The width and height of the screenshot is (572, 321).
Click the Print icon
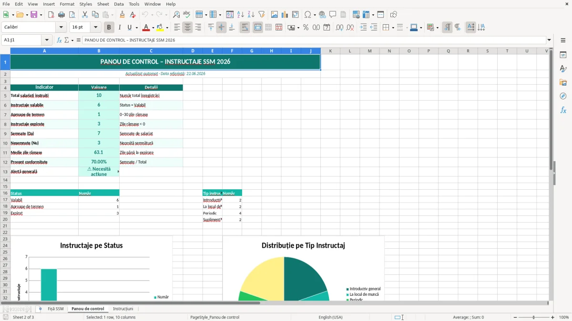click(61, 15)
